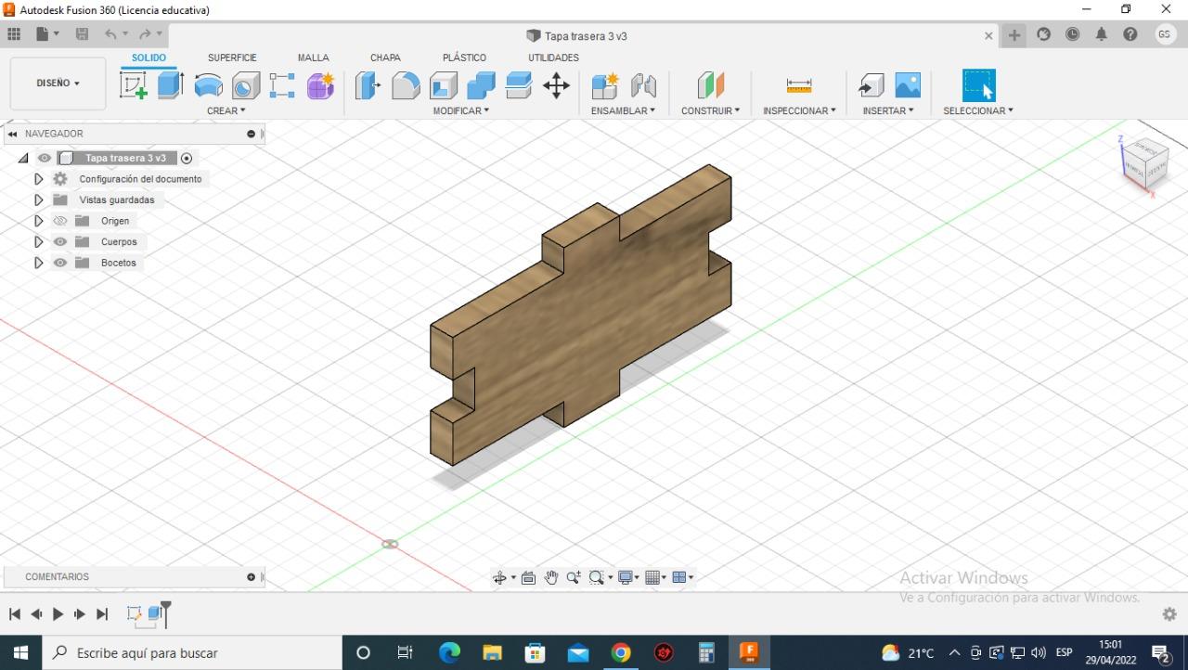
Task: Open the CHAPA ribbon tab
Action: 385,58
